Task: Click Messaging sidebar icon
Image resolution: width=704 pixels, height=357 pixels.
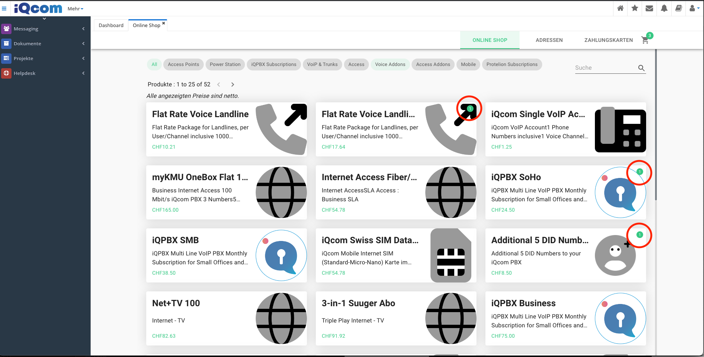Action: tap(6, 29)
